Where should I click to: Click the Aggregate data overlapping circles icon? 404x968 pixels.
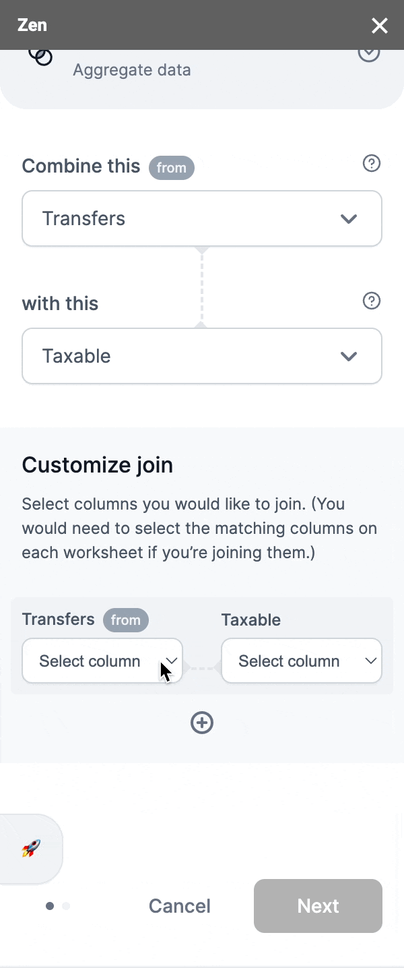40,57
